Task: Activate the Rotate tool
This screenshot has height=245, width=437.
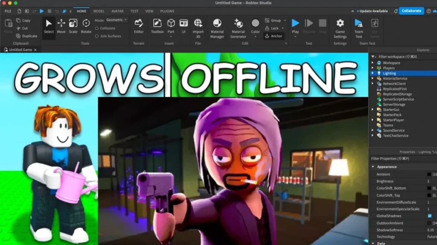Action: click(x=86, y=27)
